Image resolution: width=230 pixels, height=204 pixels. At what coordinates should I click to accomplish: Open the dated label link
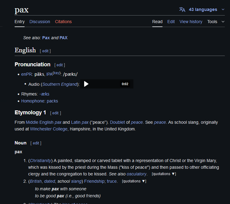[x=50, y=182]
